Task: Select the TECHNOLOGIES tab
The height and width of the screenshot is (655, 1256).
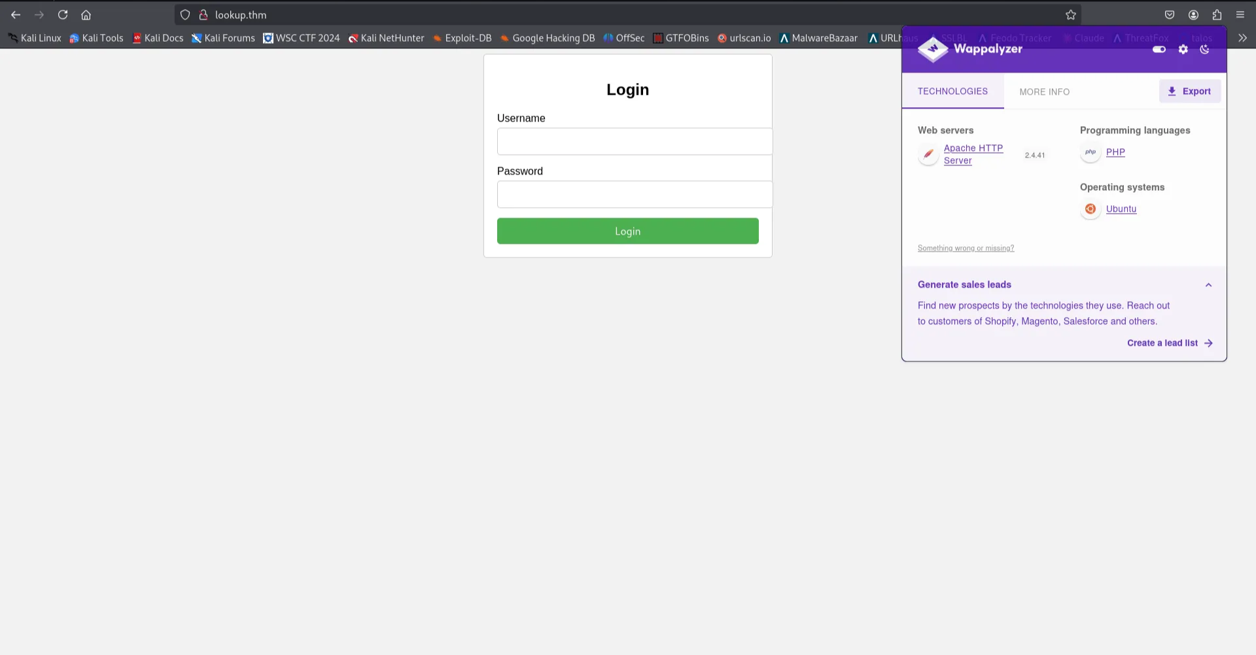Action: 952,91
